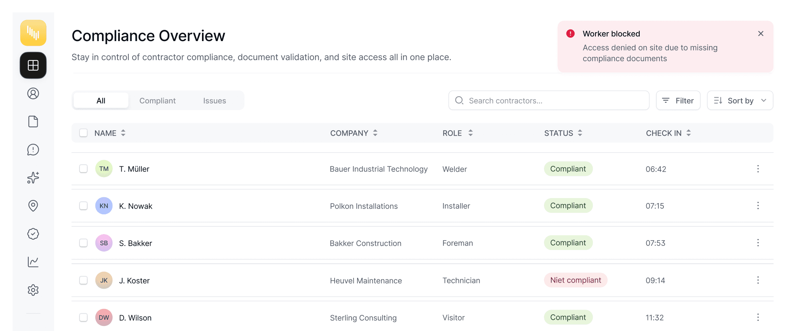This screenshot has width=794, height=331.
Task: Switch to the All tab
Action: click(x=101, y=100)
